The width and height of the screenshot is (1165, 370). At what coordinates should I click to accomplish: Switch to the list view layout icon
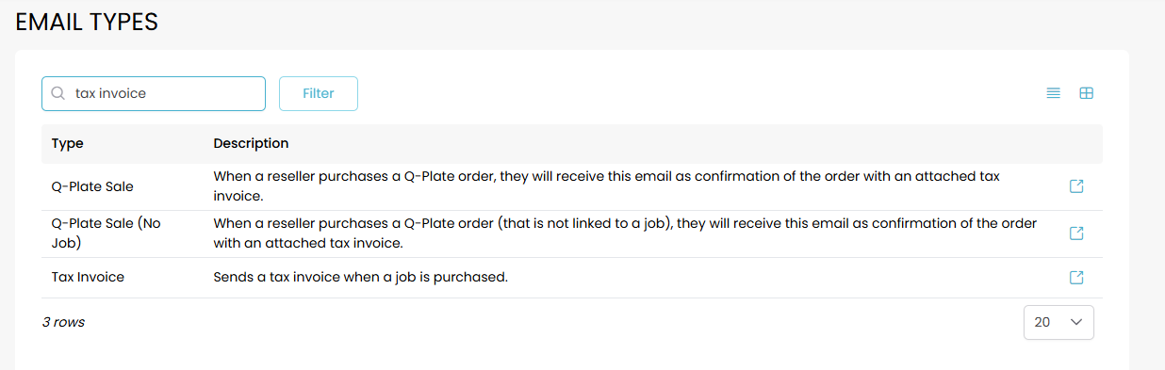(1054, 93)
